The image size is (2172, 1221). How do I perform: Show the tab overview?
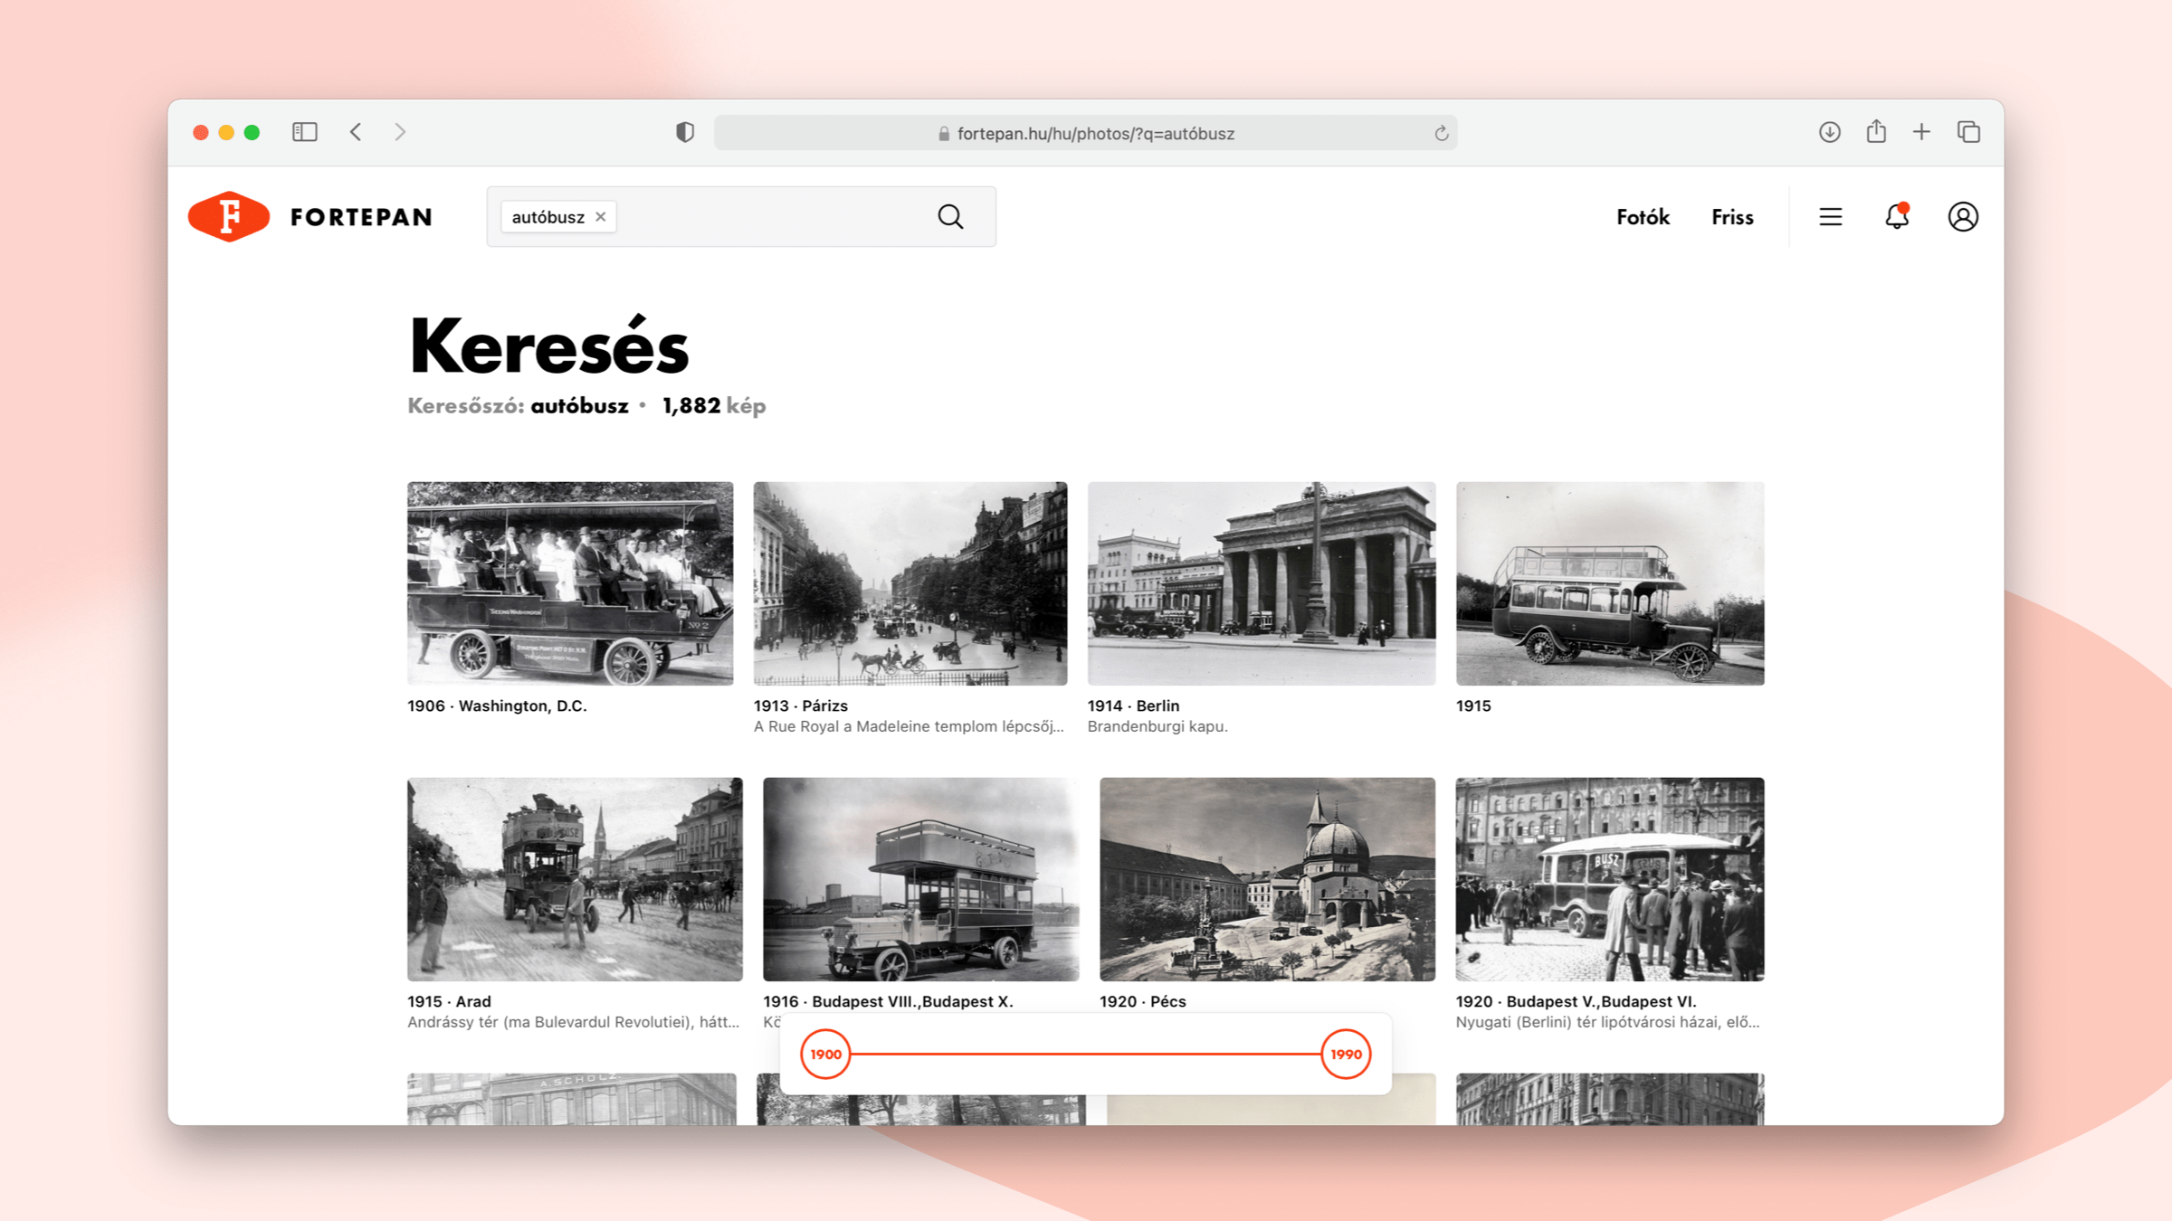[1968, 132]
